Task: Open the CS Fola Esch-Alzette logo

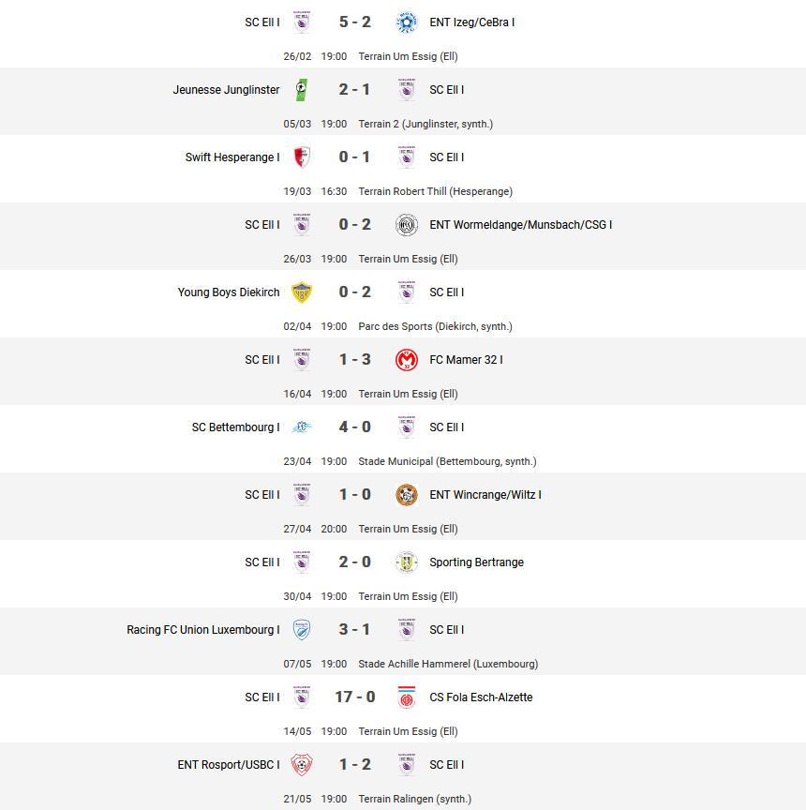Action: tap(407, 697)
